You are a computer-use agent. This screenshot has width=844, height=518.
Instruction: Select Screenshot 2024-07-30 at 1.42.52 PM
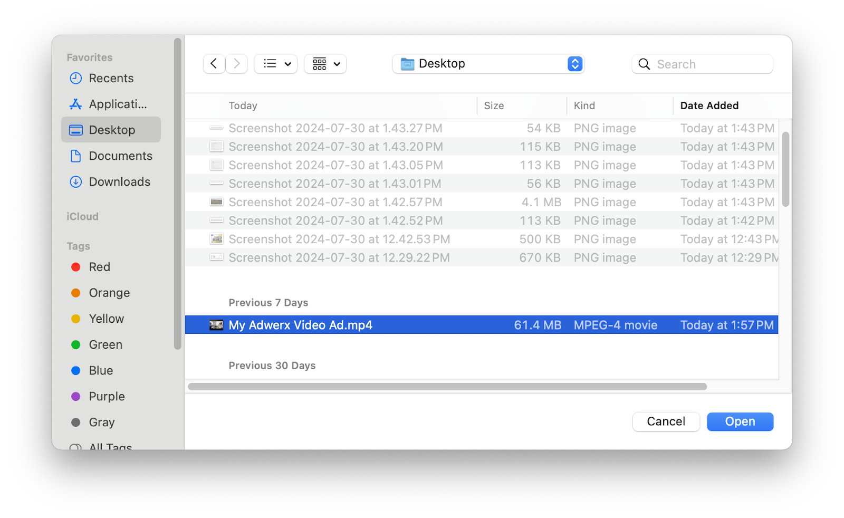click(482, 220)
